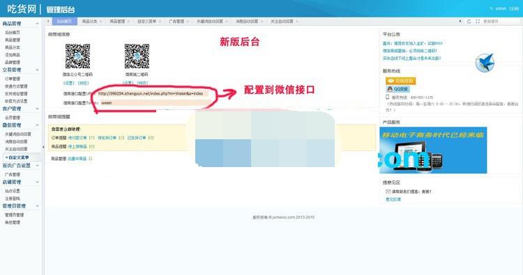
Task: Open 订单管理 in the sidebar
Action: pos(13,79)
